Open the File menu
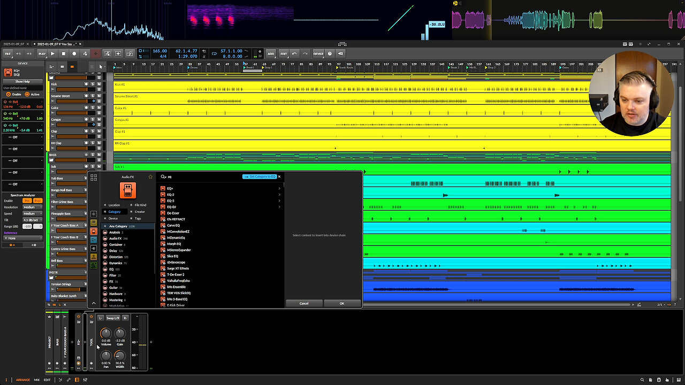This screenshot has width=685, height=385. point(8,53)
